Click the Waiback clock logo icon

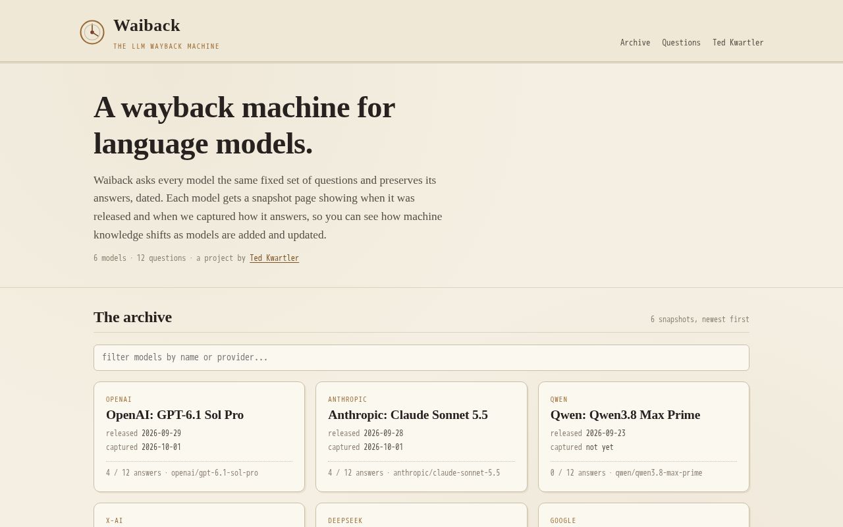coord(92,32)
